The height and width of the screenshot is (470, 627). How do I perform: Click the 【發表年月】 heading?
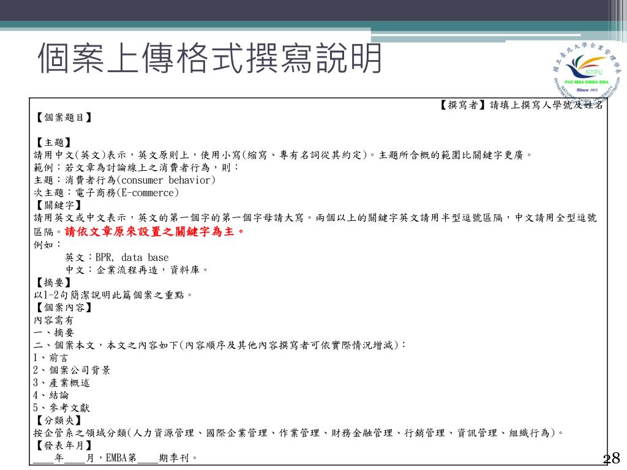pyautogui.click(x=64, y=446)
